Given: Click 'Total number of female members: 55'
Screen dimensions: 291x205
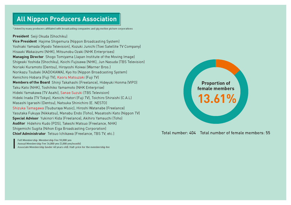Looking at the screenshot, I should [x=235, y=133].
